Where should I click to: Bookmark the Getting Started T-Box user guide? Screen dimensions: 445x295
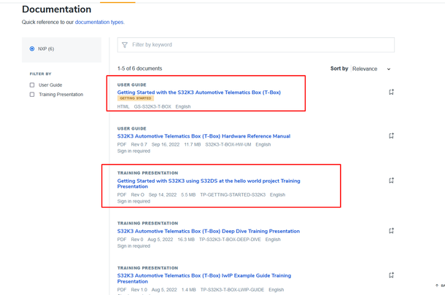click(391, 93)
